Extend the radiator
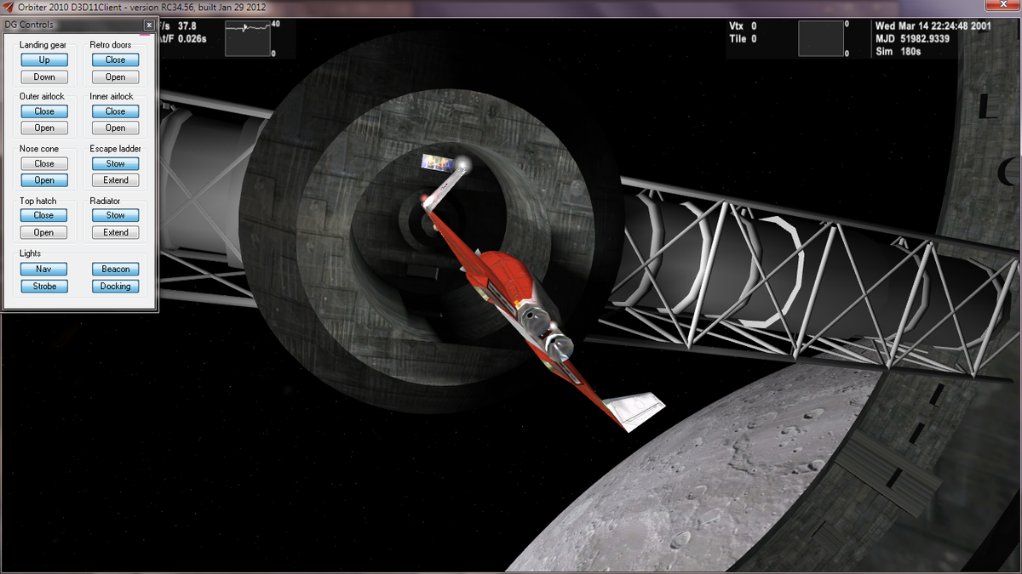1022x574 pixels. (116, 232)
